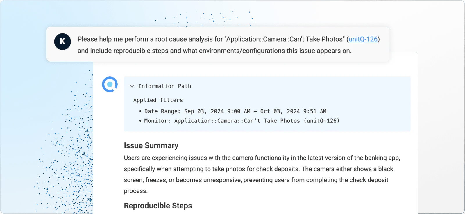Click the prompt line starting 'and include reproducible steps'
The image size is (465, 214).
coord(214,51)
